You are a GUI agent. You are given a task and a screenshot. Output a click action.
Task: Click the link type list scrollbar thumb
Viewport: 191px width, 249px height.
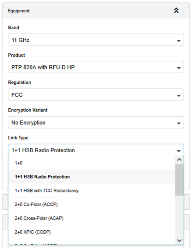pos(179,179)
